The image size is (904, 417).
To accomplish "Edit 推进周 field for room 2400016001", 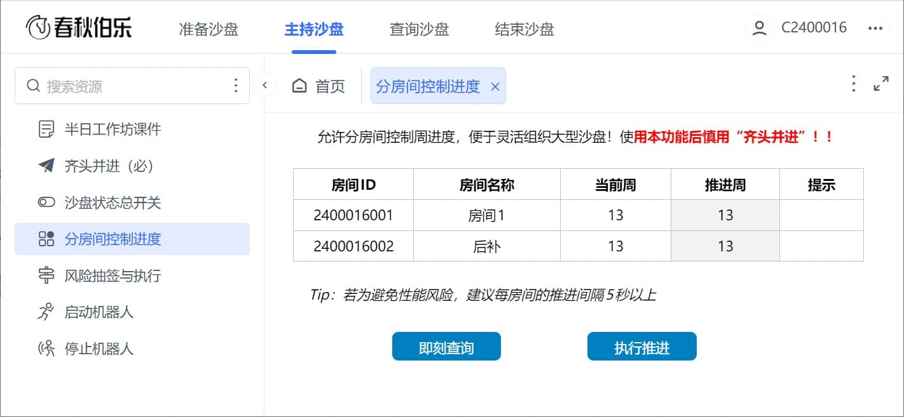I will tap(725, 215).
